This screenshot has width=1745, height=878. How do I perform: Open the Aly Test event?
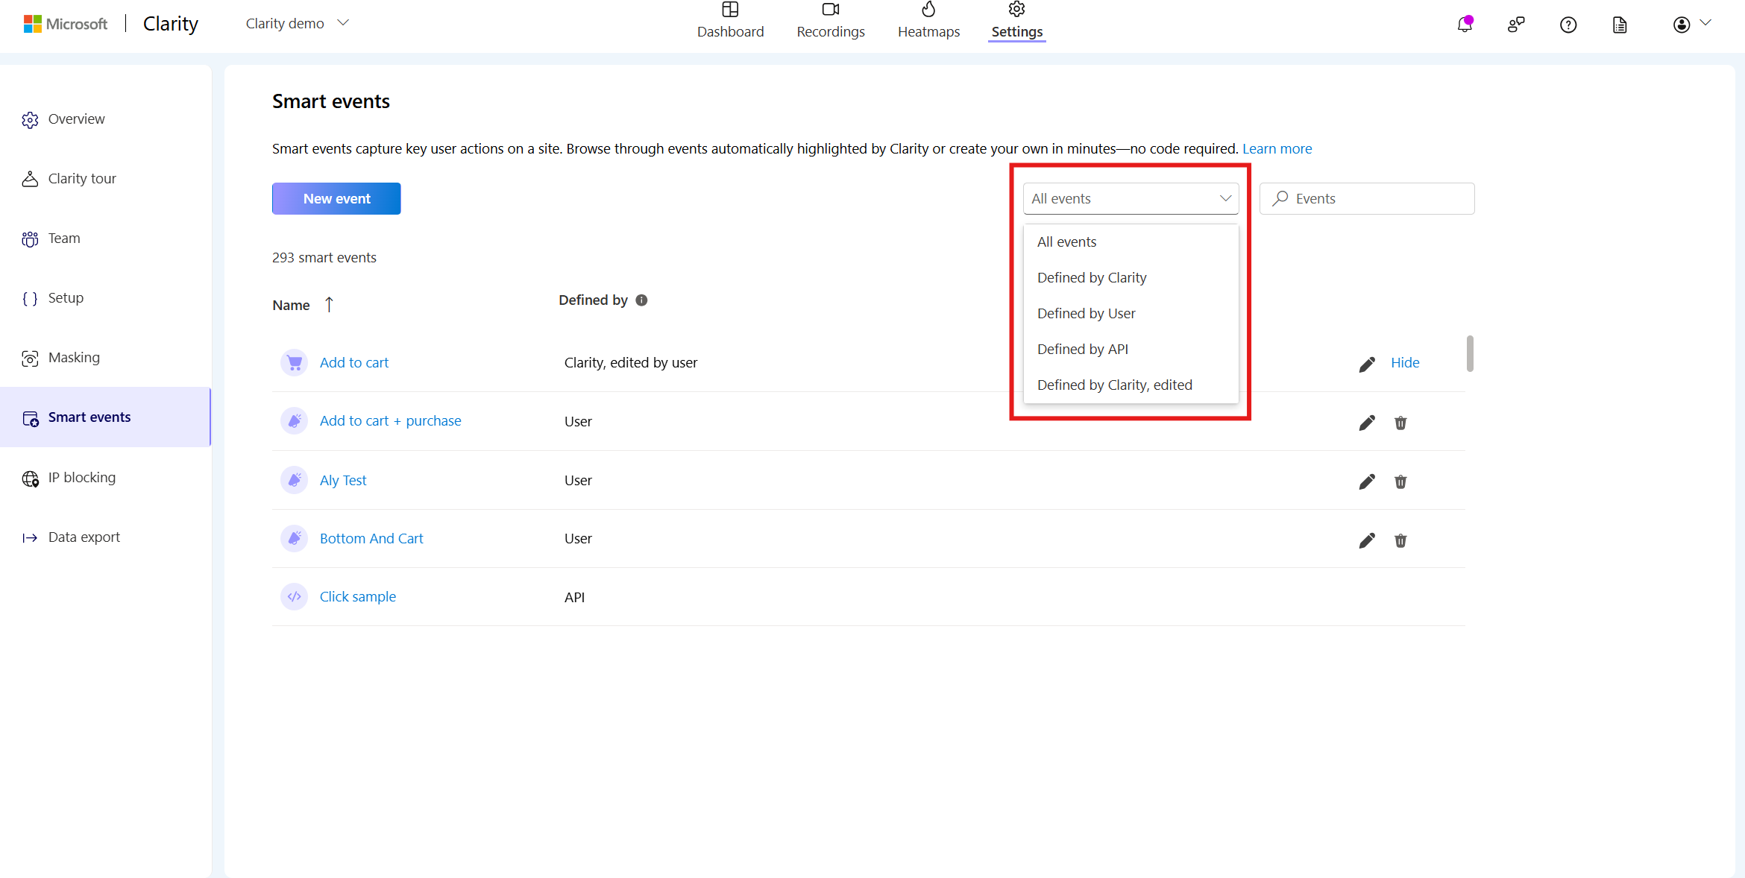(343, 481)
